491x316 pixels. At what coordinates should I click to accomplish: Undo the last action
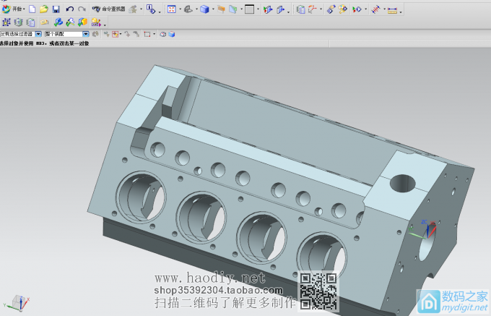(69, 9)
